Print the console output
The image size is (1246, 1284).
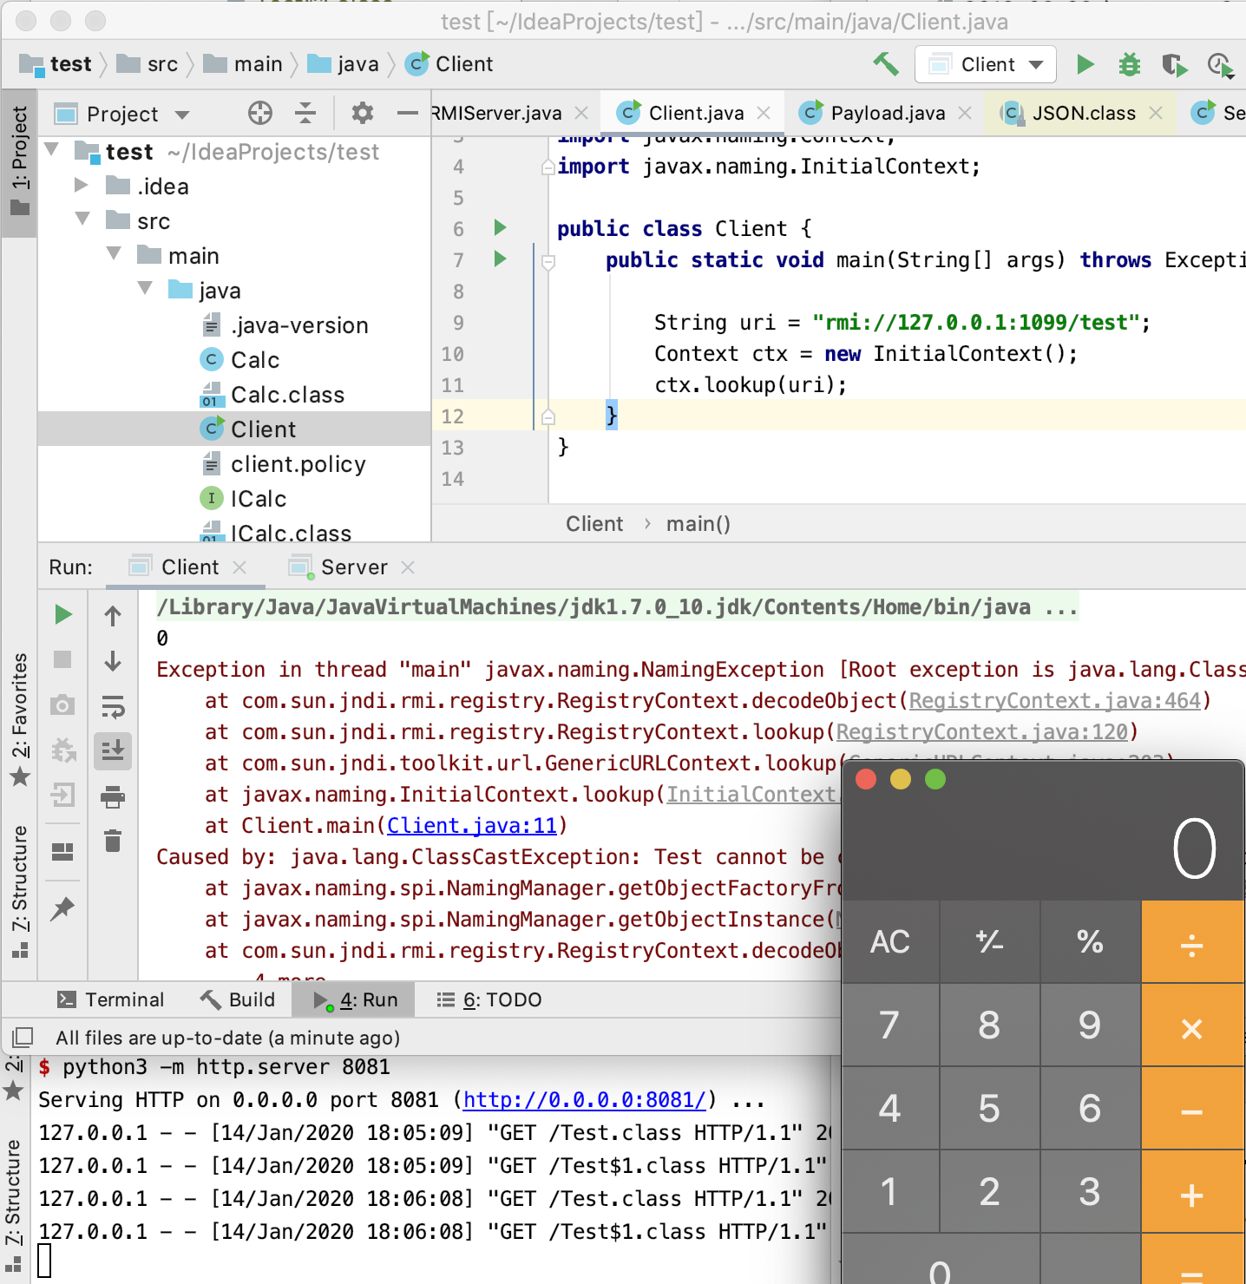pos(113,796)
